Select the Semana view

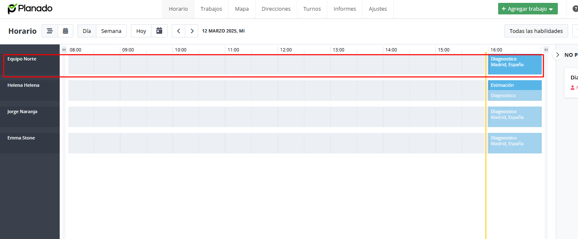pos(111,31)
